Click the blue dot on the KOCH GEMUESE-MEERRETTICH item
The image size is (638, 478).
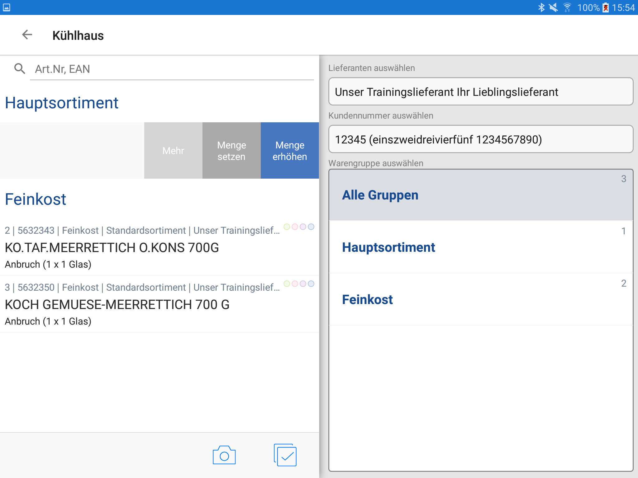point(311,284)
